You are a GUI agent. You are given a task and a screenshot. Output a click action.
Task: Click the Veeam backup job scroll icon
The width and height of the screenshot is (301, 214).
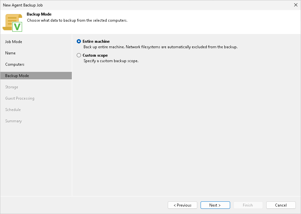(x=12, y=23)
